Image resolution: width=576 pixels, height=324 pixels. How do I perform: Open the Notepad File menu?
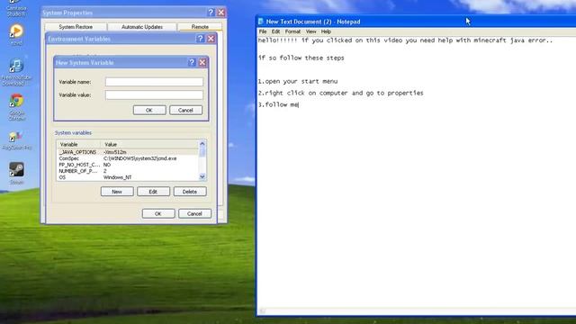click(263, 31)
